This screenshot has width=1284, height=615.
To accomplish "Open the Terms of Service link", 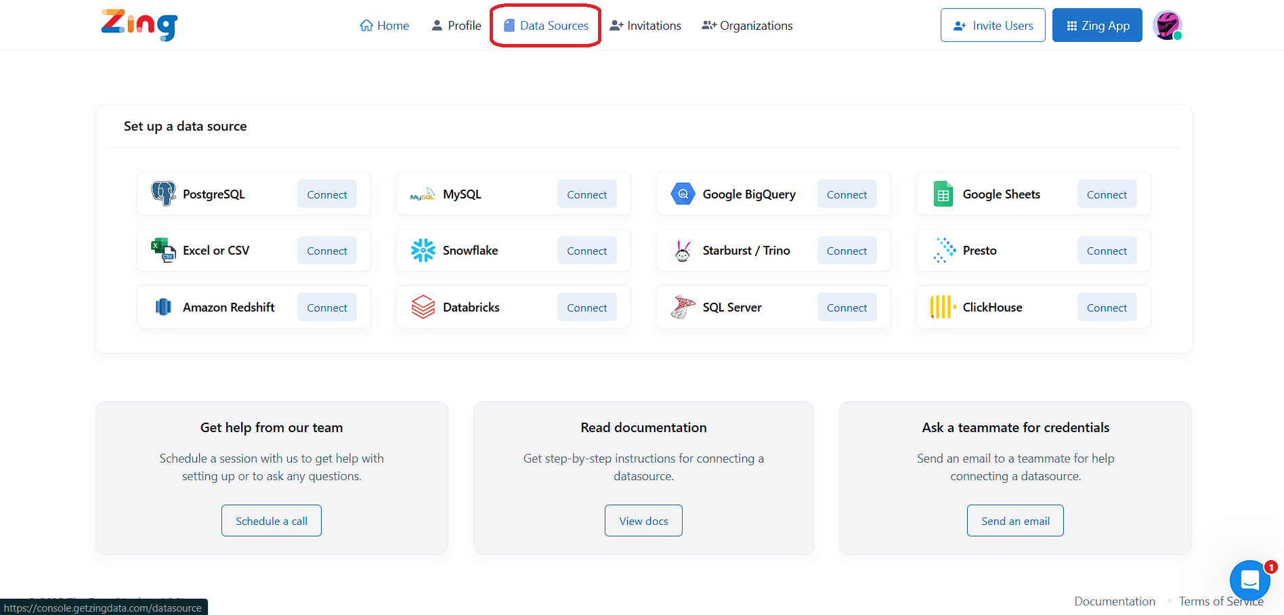I will 1221,601.
